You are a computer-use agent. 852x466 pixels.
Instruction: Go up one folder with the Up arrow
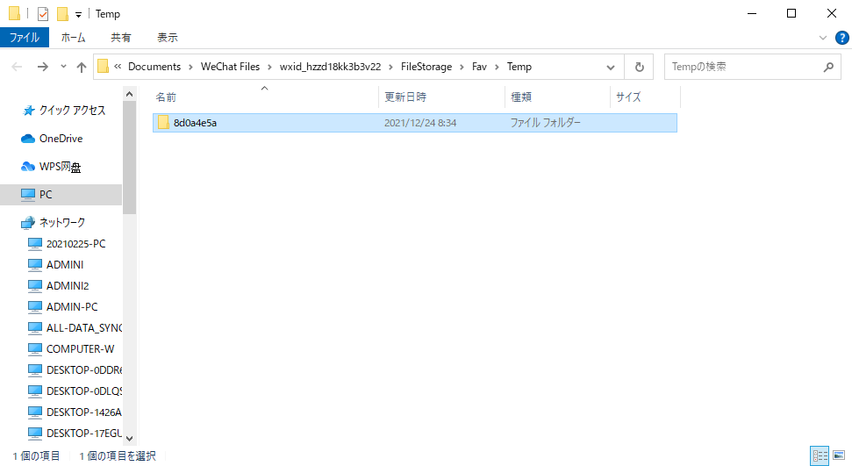(x=82, y=67)
